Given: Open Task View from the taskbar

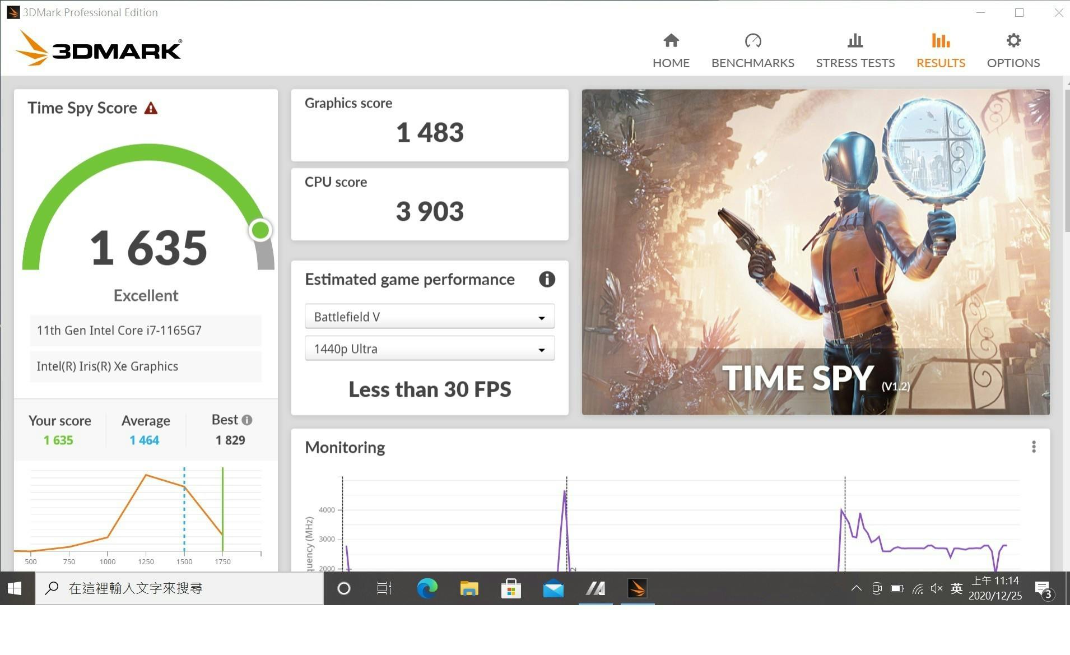Looking at the screenshot, I should tap(384, 588).
